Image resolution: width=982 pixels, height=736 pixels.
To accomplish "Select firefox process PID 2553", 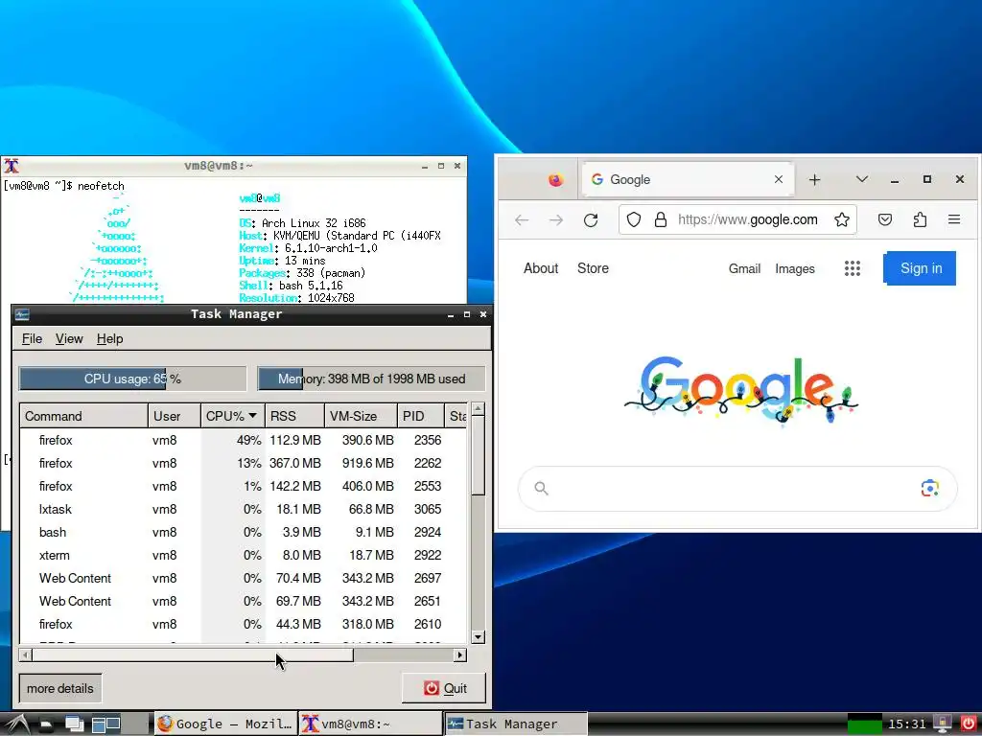I will tap(244, 486).
